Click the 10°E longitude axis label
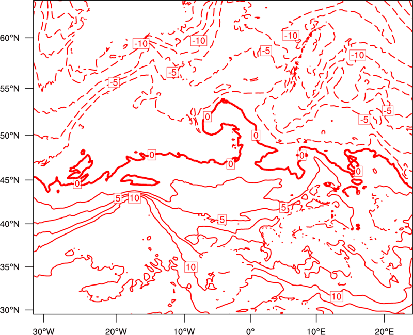 click(x=316, y=331)
